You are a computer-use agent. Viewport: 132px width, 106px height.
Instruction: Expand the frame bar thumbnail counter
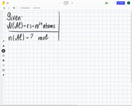[66, 3]
